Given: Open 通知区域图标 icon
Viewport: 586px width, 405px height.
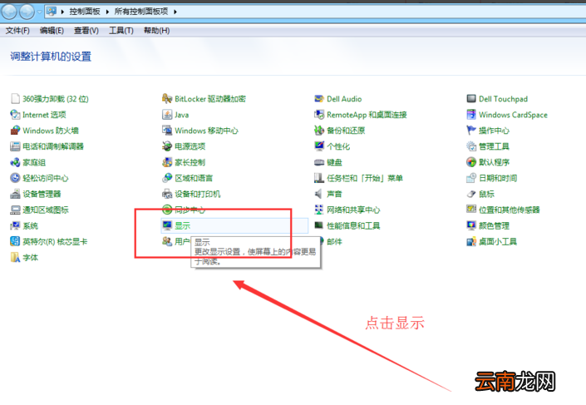Looking at the screenshot, I should 15,210.
